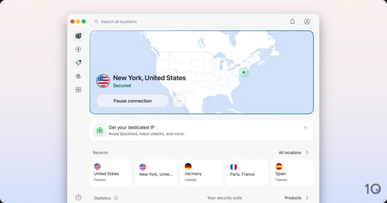The image size is (387, 203).
Task: Open the Meshnet icon in sidebar
Action: click(78, 63)
